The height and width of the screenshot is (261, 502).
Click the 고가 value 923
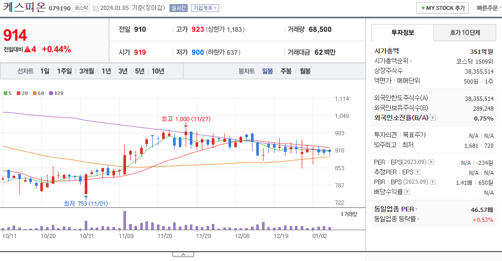tap(198, 29)
